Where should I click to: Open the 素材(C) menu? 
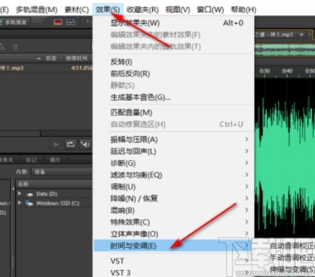77,10
